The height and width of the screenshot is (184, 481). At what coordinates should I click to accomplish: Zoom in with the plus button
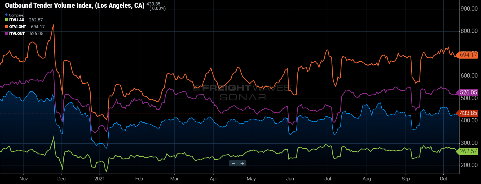(x=242, y=163)
